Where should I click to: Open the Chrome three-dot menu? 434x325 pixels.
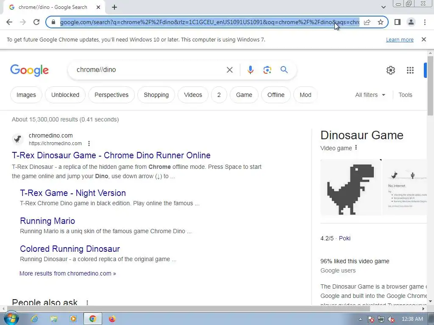pyautogui.click(x=425, y=22)
